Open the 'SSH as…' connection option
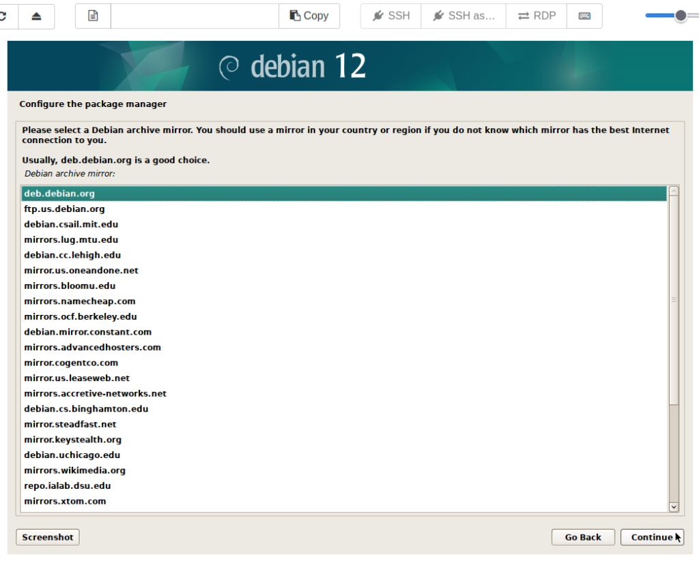 pyautogui.click(x=463, y=16)
